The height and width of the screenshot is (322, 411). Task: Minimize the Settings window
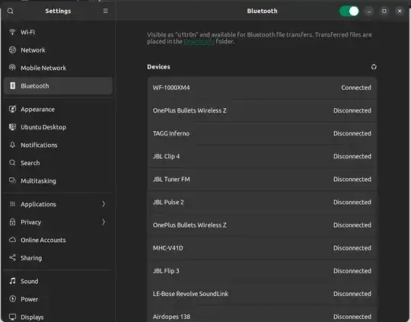[x=369, y=11]
